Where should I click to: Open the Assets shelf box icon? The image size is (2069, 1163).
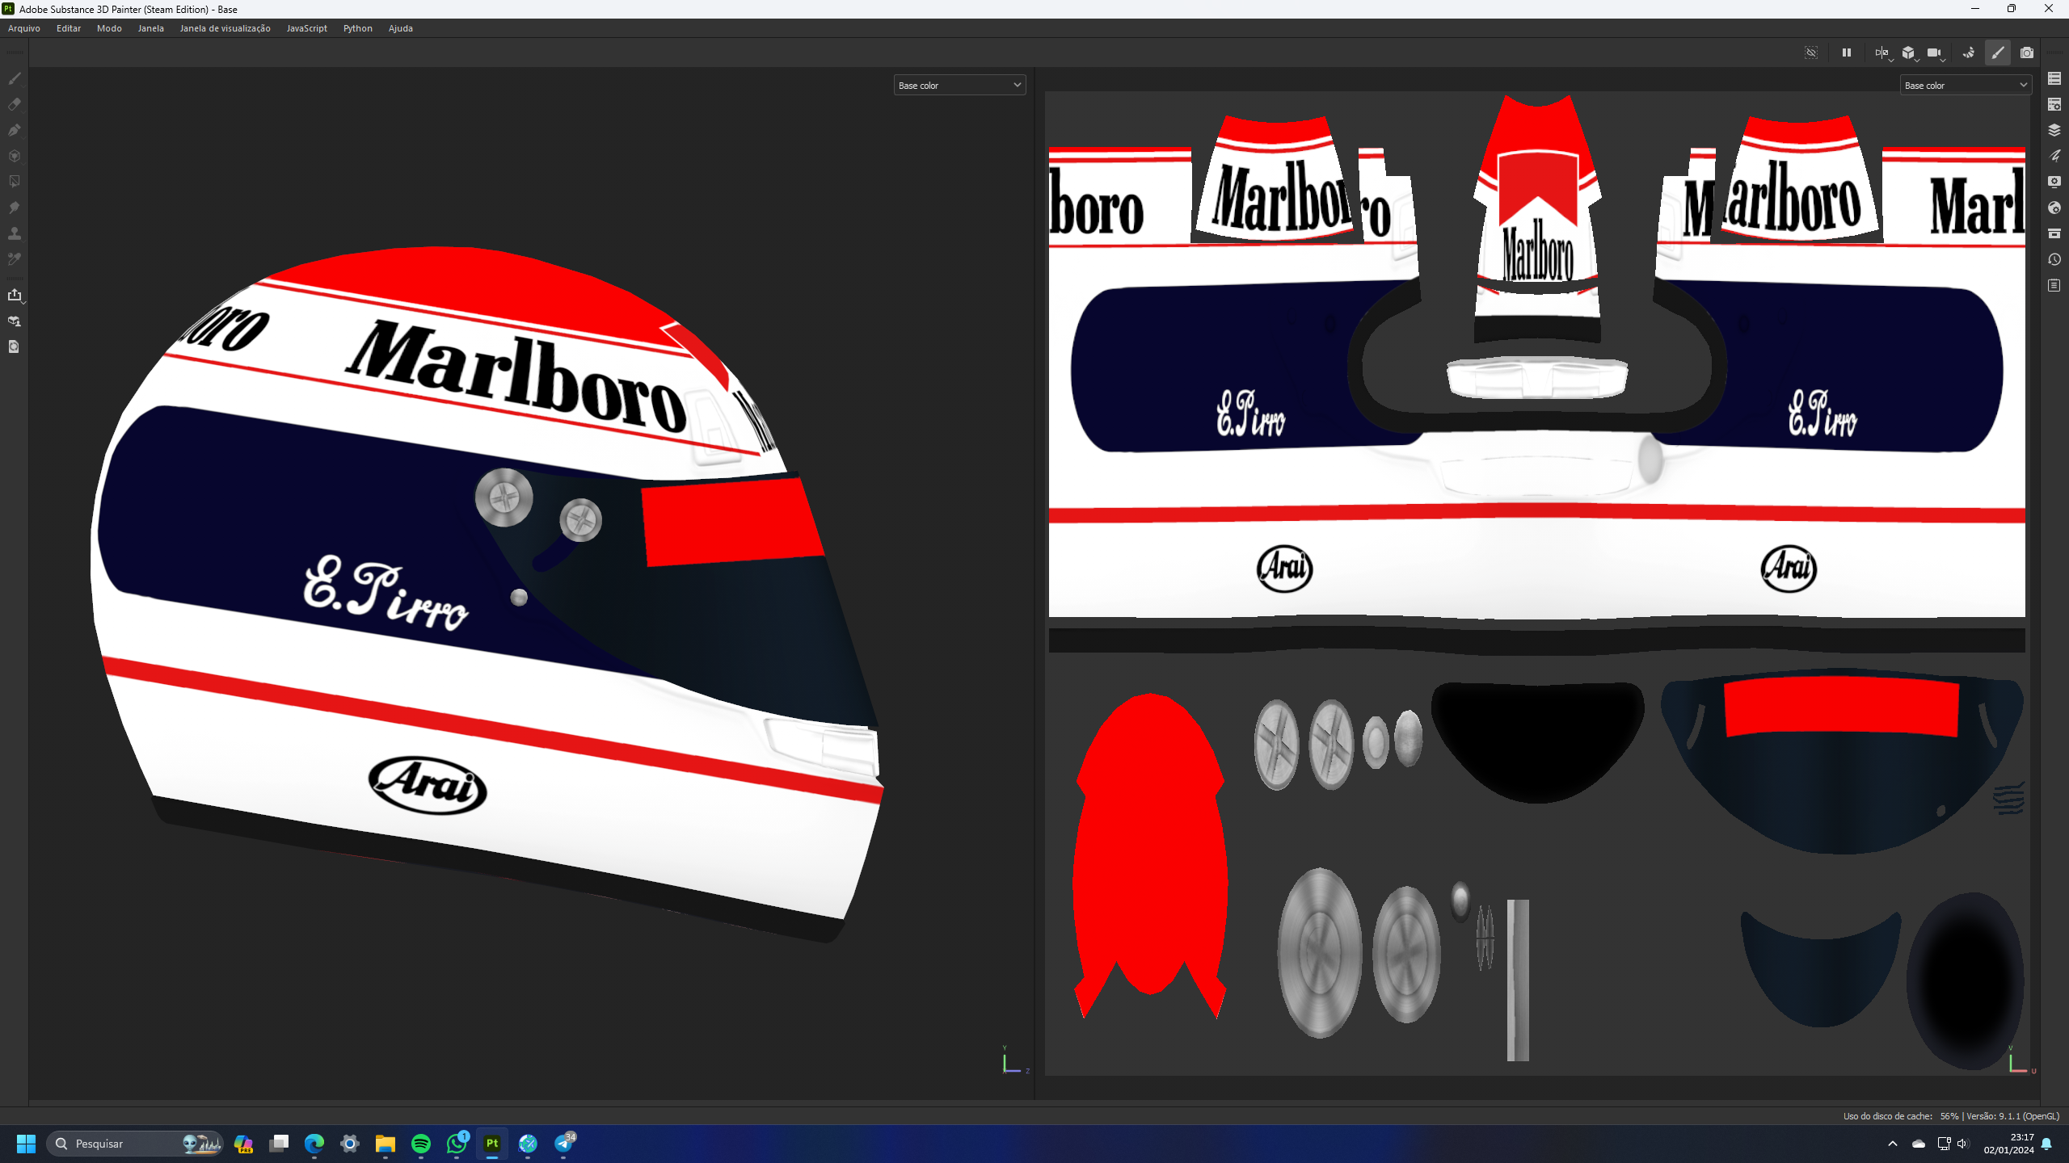point(2054,233)
